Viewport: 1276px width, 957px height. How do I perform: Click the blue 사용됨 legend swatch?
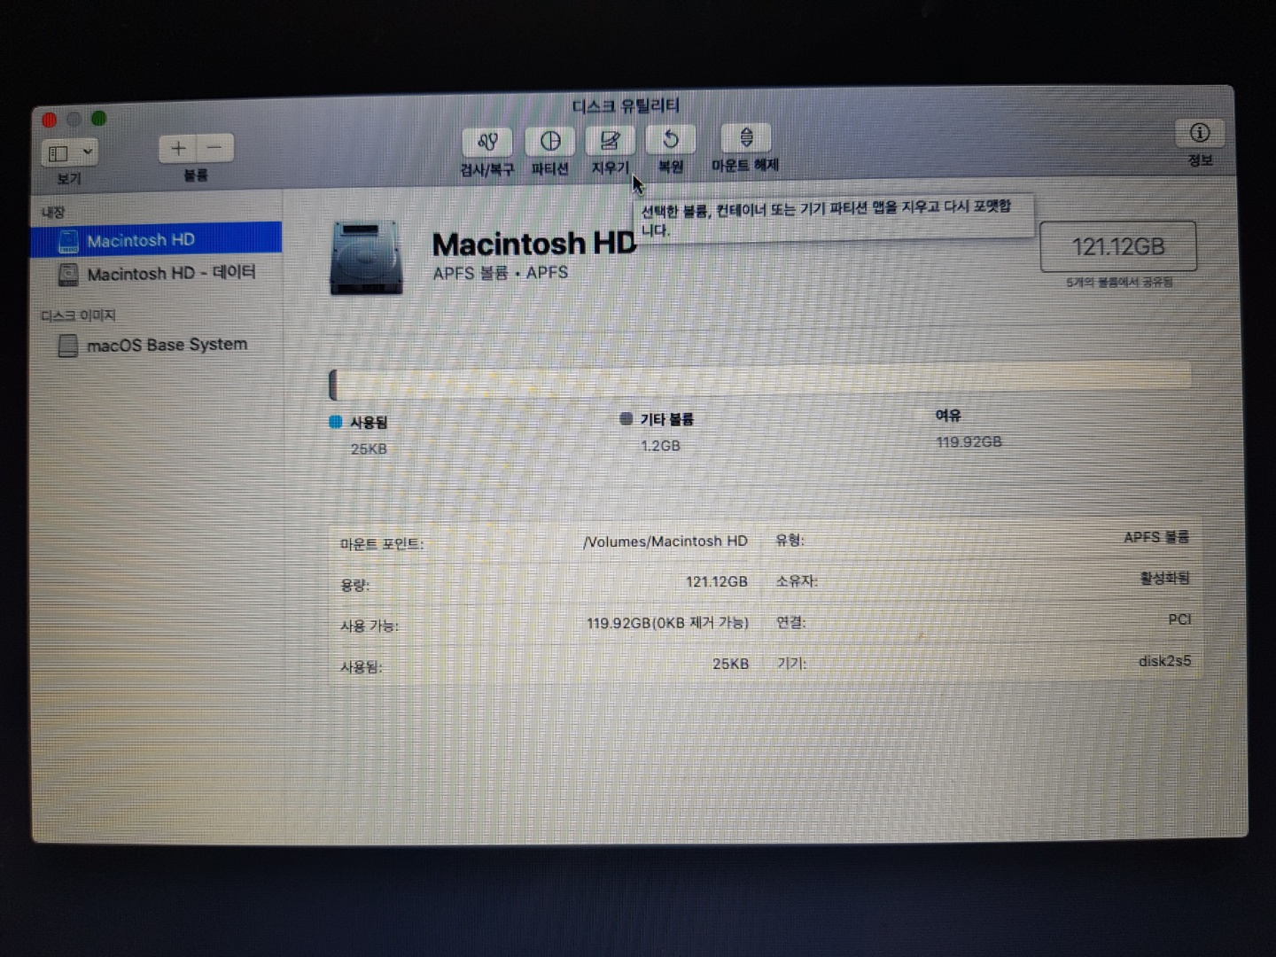335,422
